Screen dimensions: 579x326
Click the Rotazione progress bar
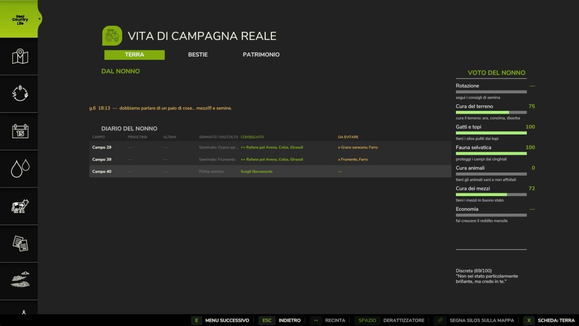point(491,92)
